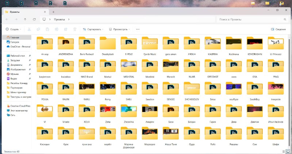292x154 pixels.
Task: Go up one folder level with the up arrow
Action: point(25,19)
